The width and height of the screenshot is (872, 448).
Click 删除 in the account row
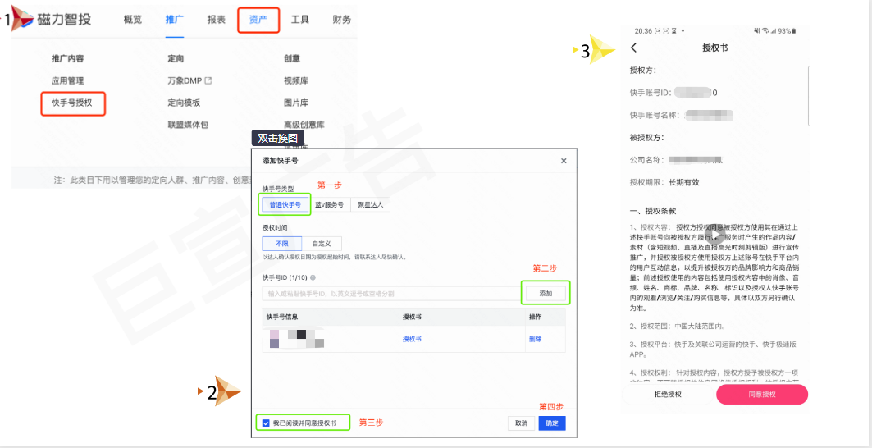(x=535, y=339)
